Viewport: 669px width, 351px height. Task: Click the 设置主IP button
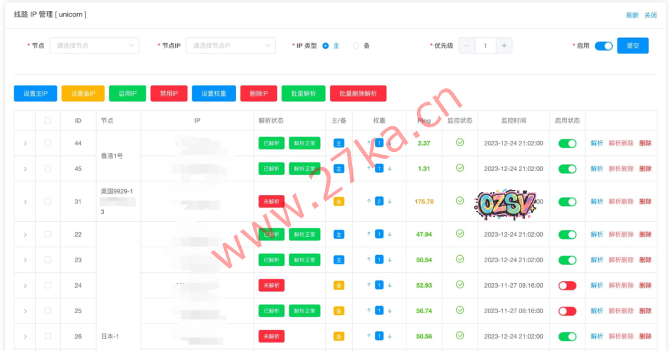[x=35, y=93]
